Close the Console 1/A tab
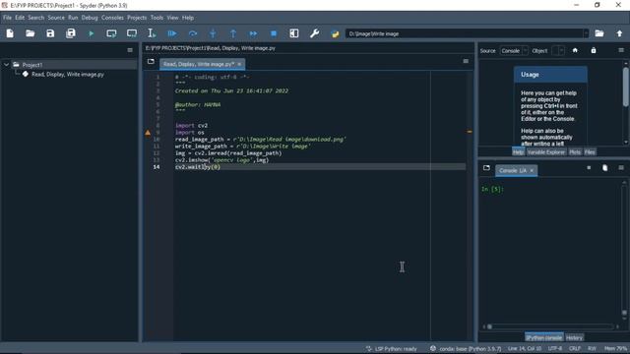 (532, 170)
